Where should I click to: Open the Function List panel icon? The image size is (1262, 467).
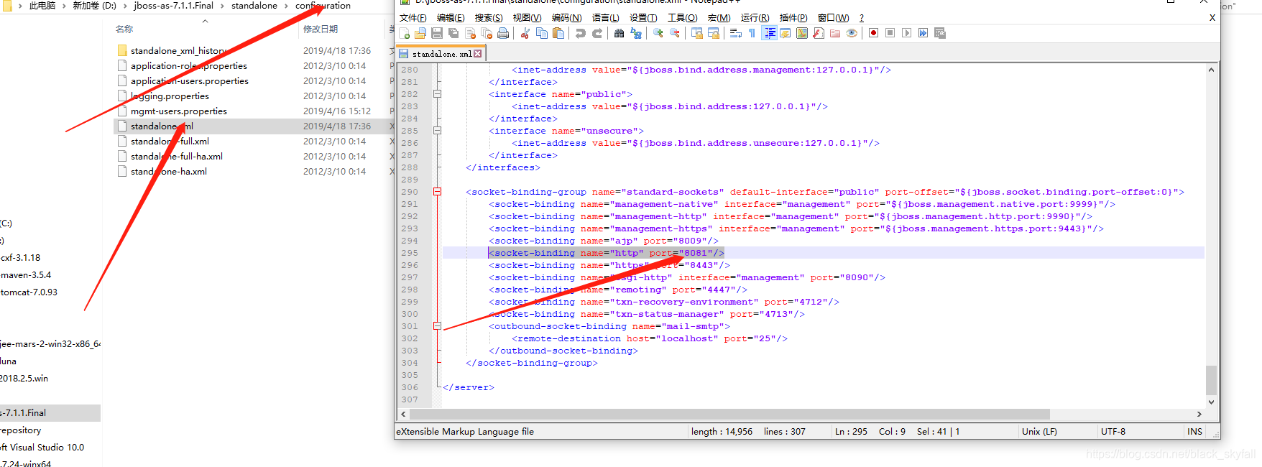click(818, 33)
